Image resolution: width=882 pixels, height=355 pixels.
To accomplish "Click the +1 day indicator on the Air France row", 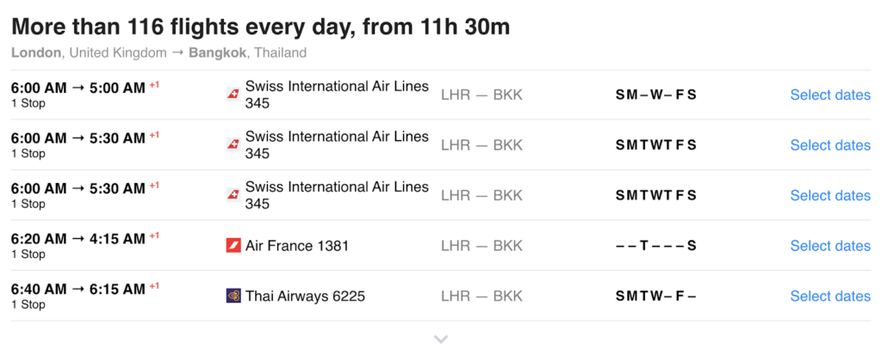I will pyautogui.click(x=154, y=235).
